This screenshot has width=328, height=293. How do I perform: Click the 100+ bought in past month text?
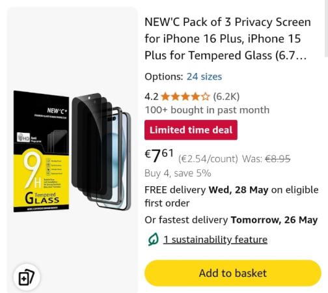coord(207,110)
